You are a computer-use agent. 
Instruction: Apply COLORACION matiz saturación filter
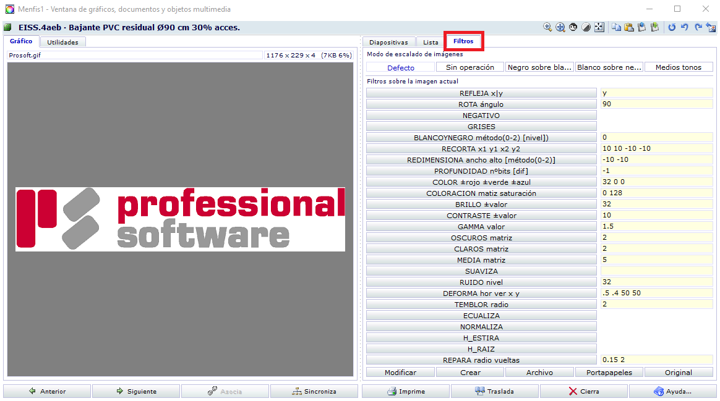pyautogui.click(x=481, y=193)
